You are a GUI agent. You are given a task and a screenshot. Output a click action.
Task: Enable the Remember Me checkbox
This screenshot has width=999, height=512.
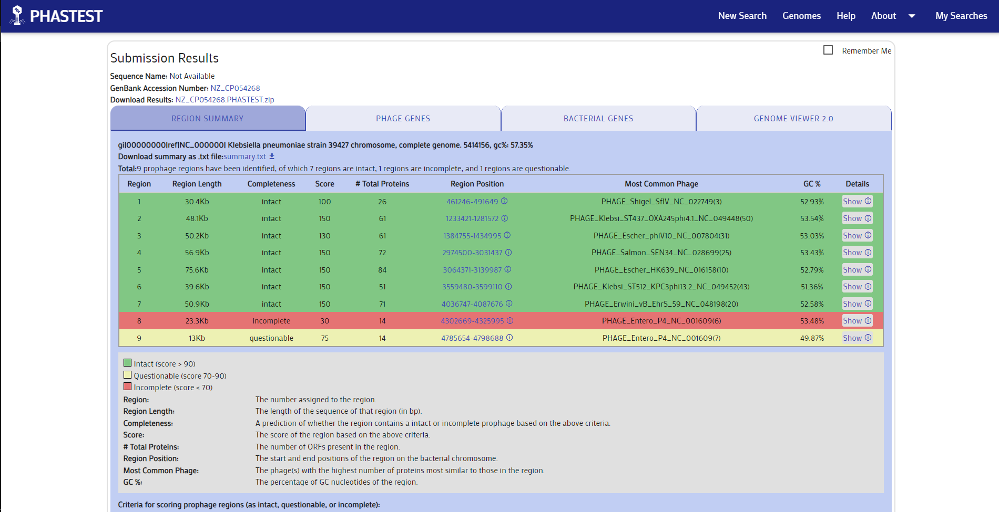click(828, 50)
